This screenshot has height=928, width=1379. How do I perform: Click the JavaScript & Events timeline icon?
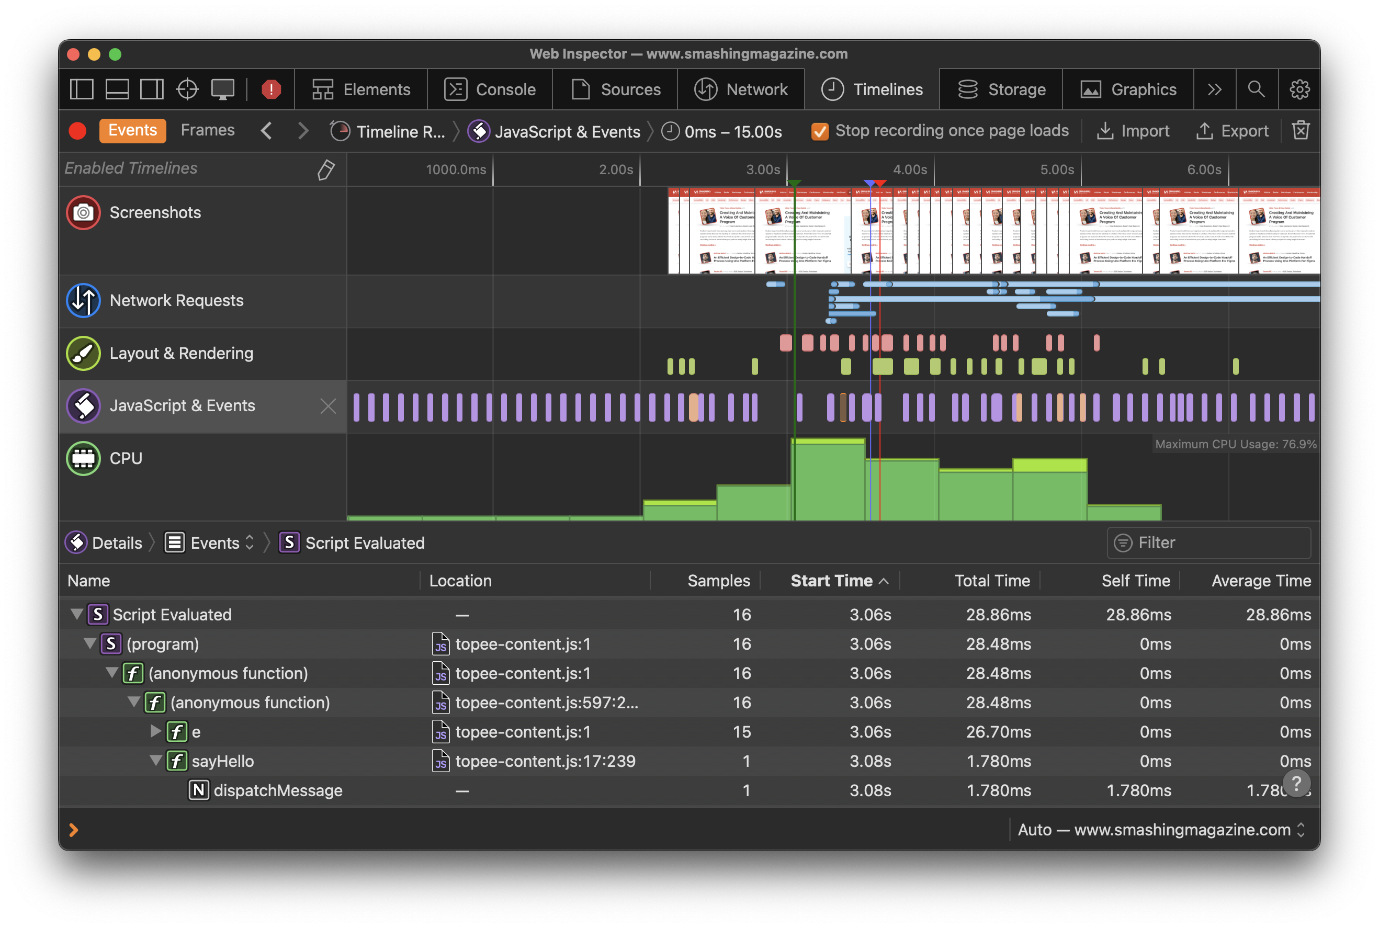(x=84, y=406)
